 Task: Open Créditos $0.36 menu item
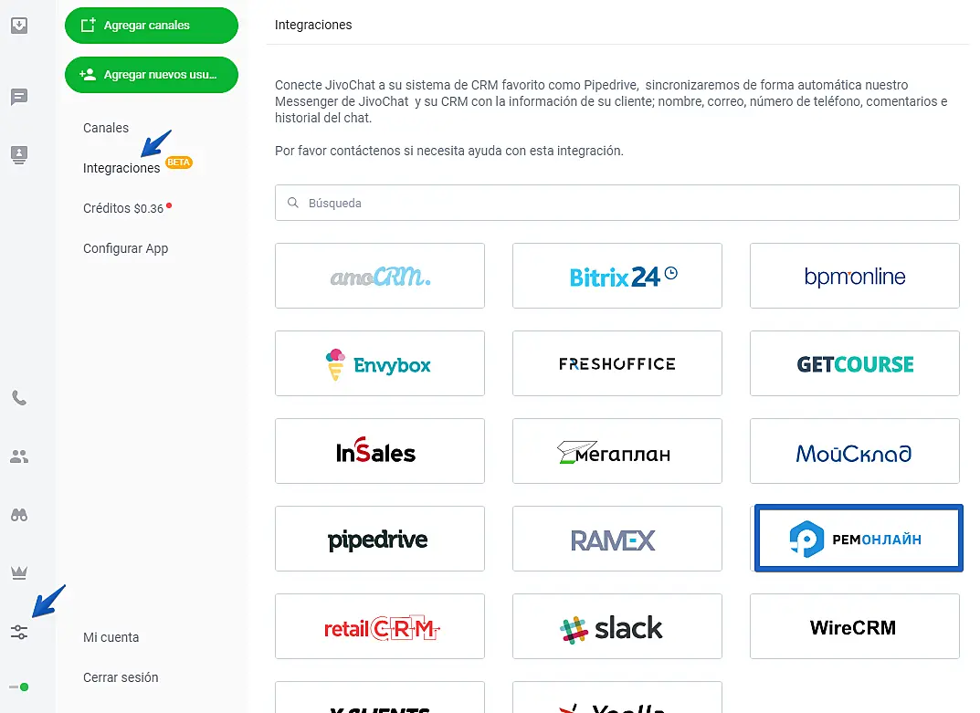coord(123,209)
